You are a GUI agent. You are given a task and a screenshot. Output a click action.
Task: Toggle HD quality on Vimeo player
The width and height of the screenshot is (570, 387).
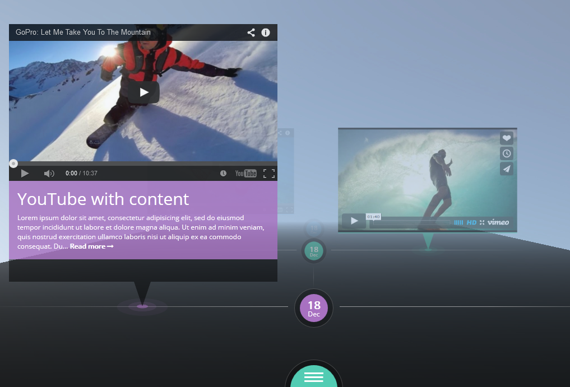[471, 222]
